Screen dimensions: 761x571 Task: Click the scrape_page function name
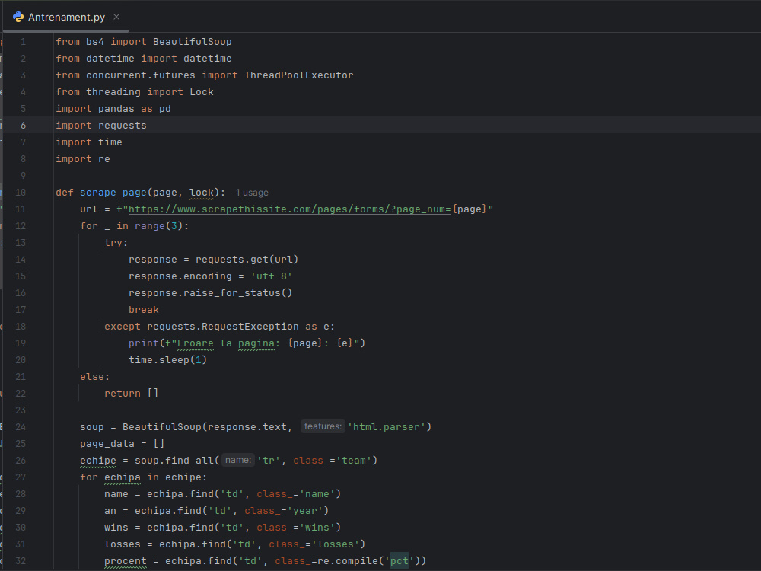(113, 193)
